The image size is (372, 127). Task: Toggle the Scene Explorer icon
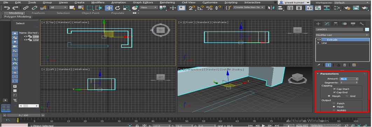point(290,8)
